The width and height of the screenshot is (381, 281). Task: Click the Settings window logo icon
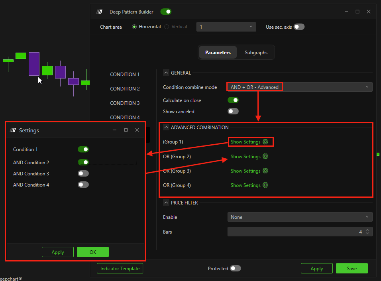point(13,130)
